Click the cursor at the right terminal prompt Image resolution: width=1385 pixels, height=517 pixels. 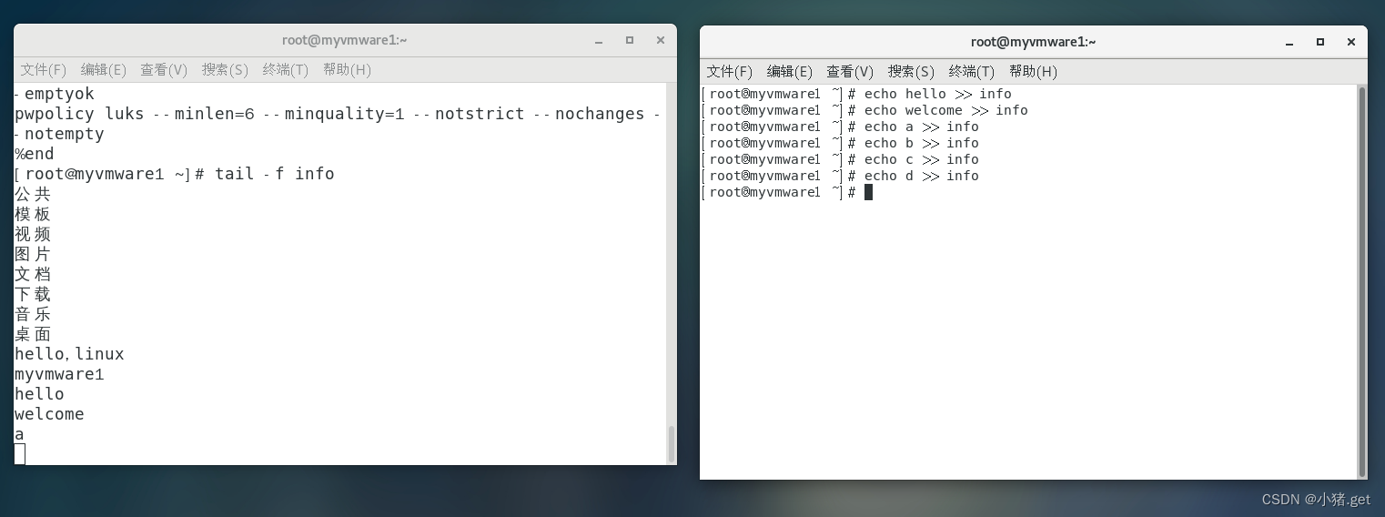point(868,192)
